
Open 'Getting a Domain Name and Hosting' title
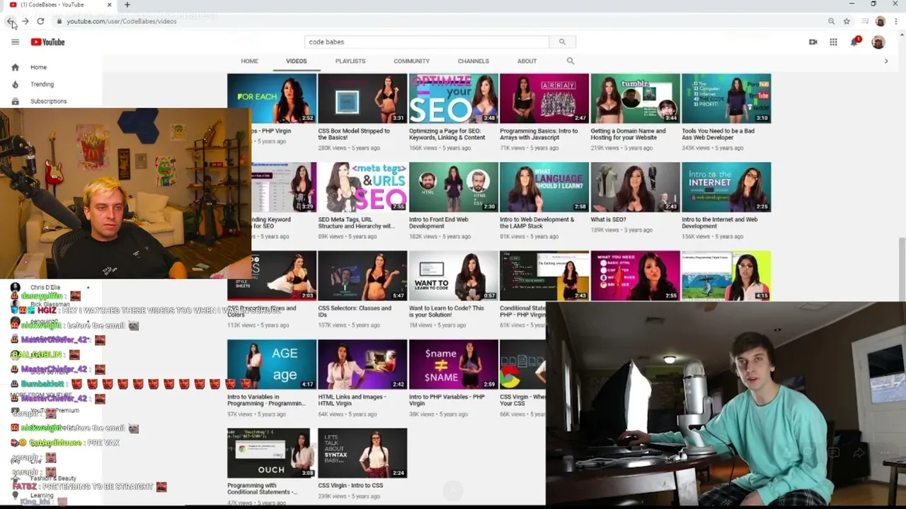tap(629, 134)
